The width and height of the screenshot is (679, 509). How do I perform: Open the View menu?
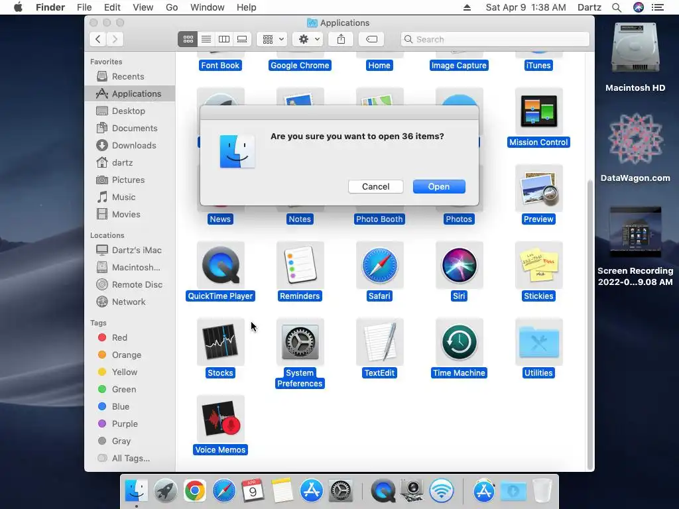tap(143, 7)
